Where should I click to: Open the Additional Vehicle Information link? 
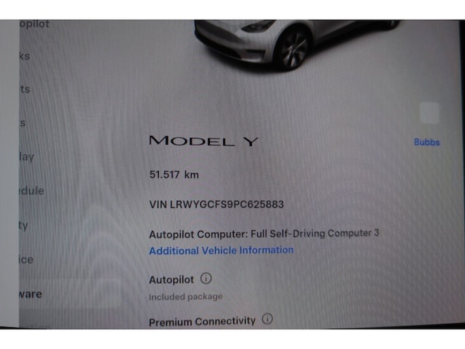221,251
